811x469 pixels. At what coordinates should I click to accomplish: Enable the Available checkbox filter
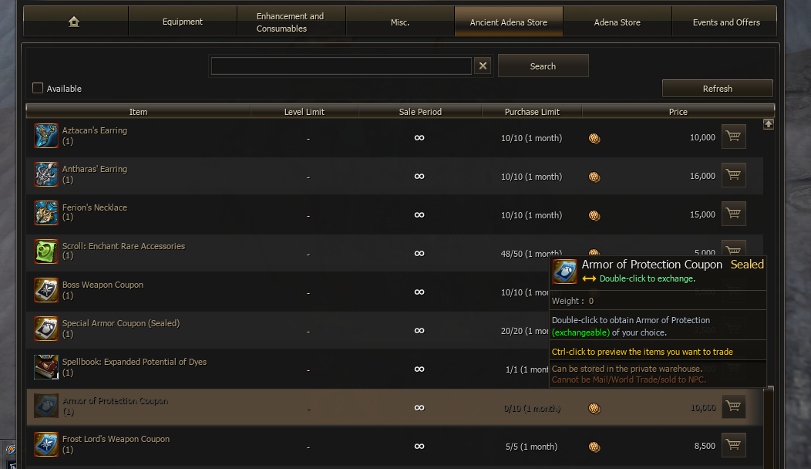(x=38, y=88)
